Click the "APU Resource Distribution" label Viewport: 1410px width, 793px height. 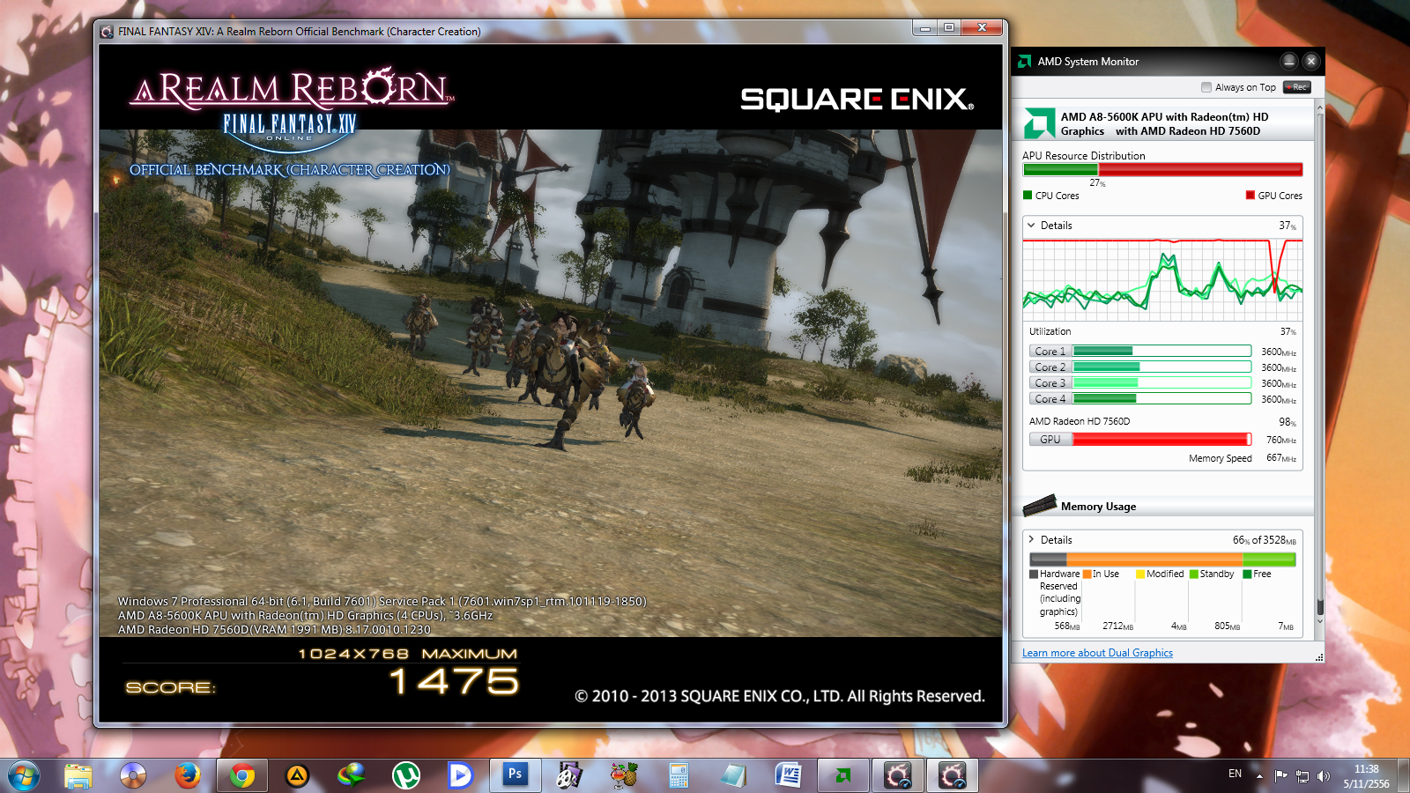pyautogui.click(x=1084, y=156)
